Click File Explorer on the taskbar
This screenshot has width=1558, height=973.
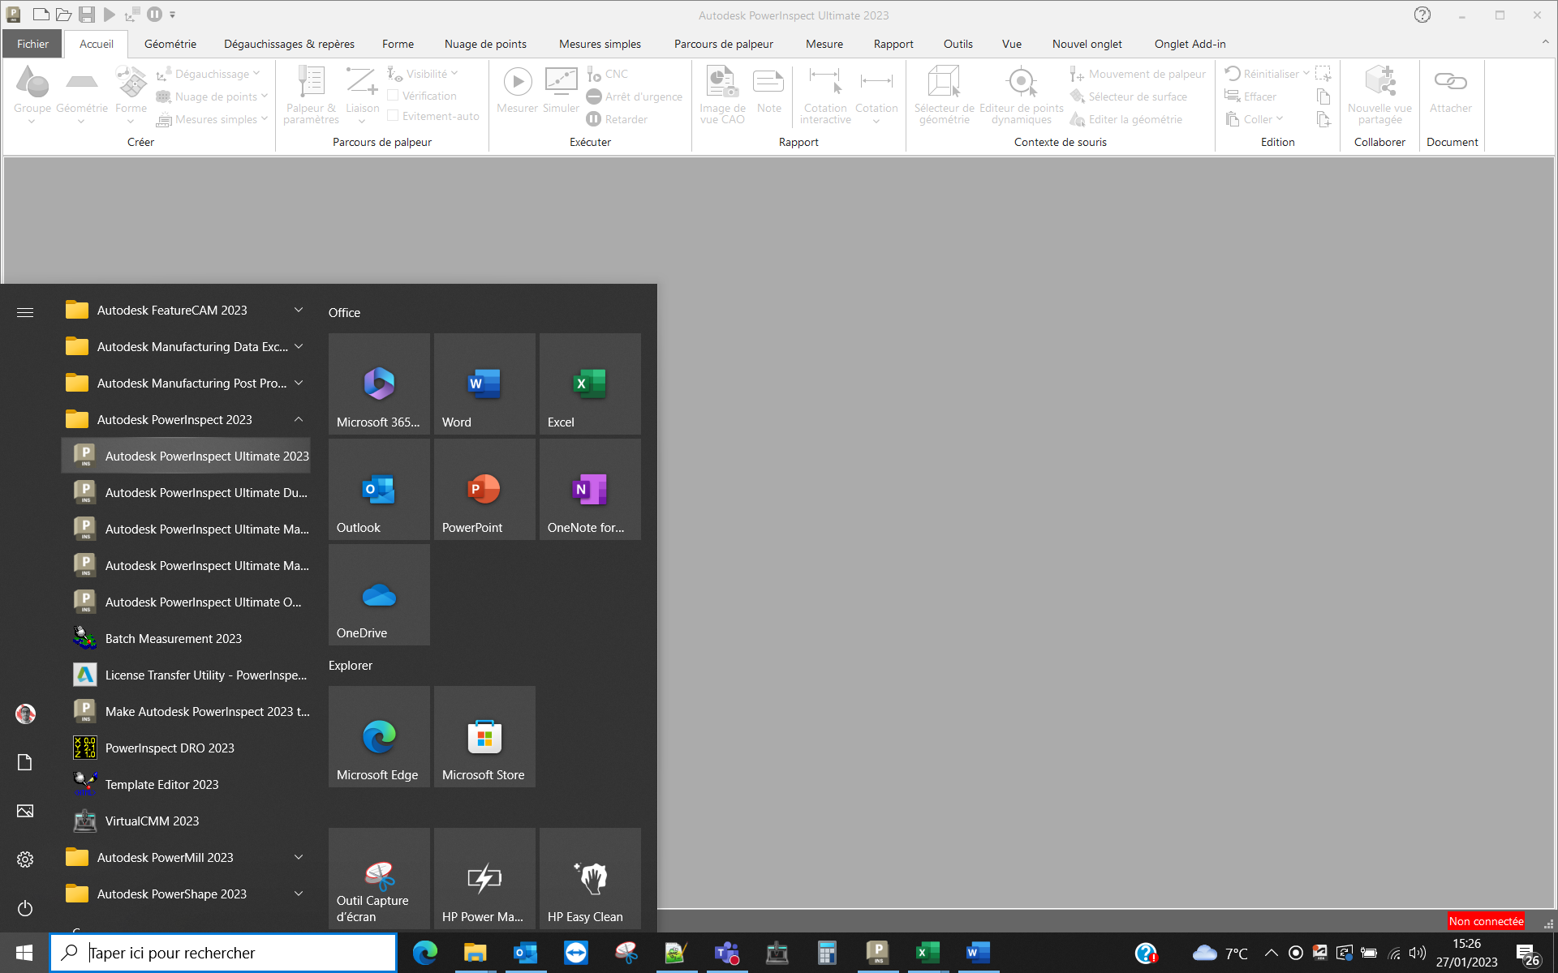pyautogui.click(x=475, y=953)
